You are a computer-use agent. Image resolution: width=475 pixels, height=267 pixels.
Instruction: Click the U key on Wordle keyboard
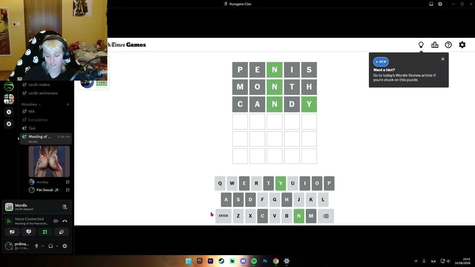[x=293, y=183]
